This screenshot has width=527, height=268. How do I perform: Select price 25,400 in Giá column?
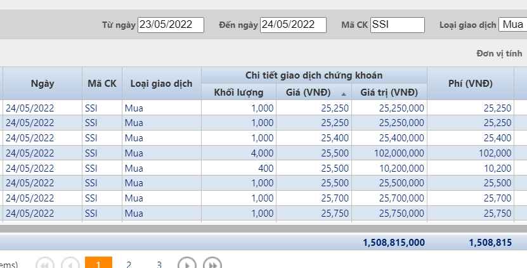pos(335,138)
